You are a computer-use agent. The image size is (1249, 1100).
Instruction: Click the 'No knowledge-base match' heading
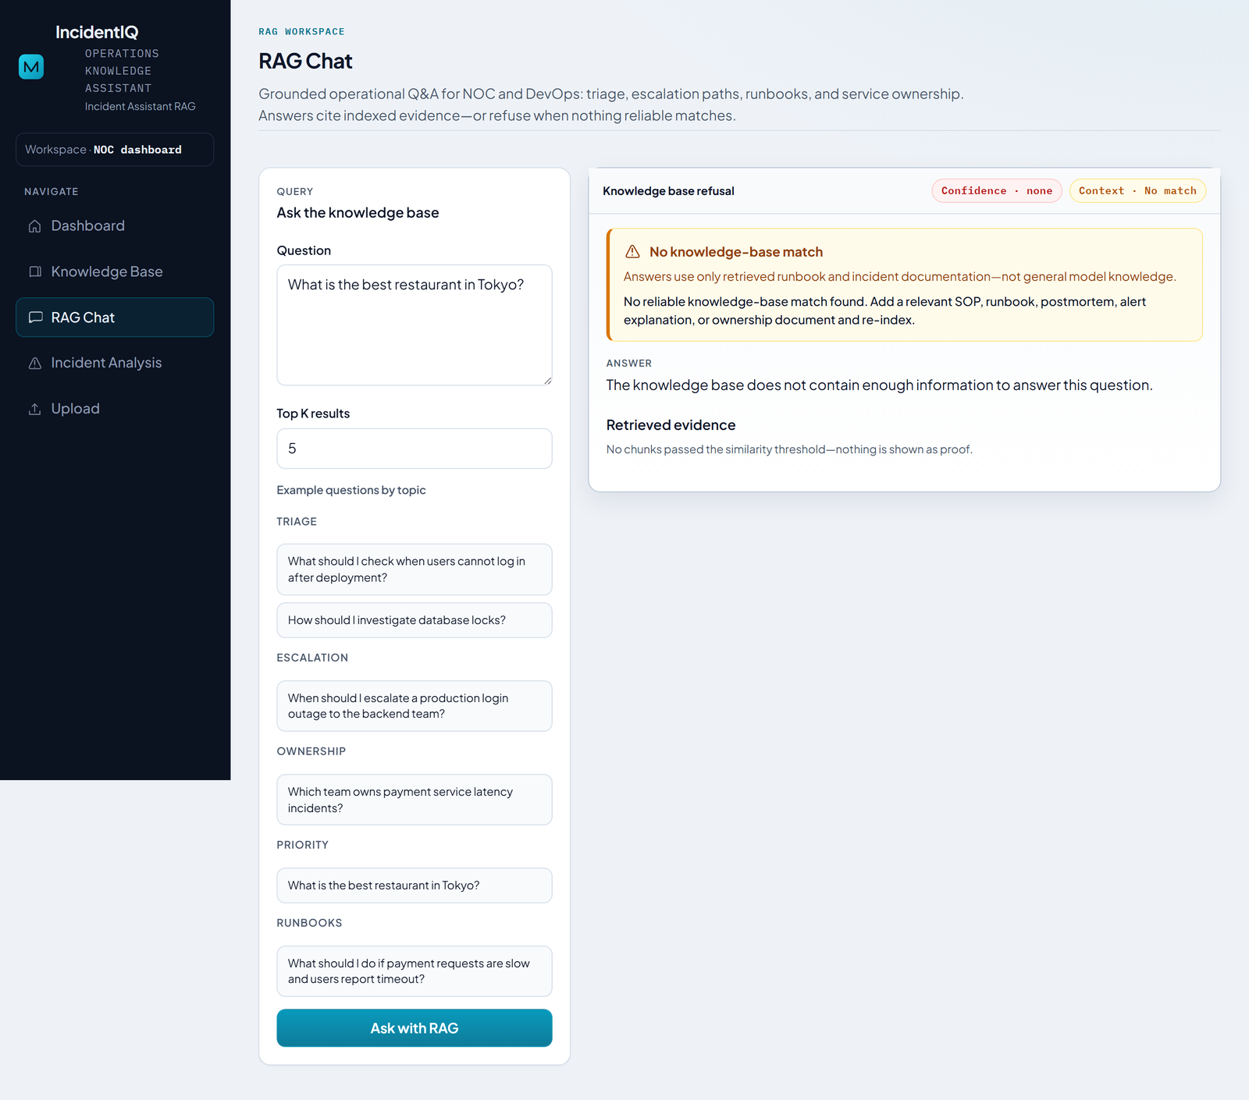click(736, 252)
